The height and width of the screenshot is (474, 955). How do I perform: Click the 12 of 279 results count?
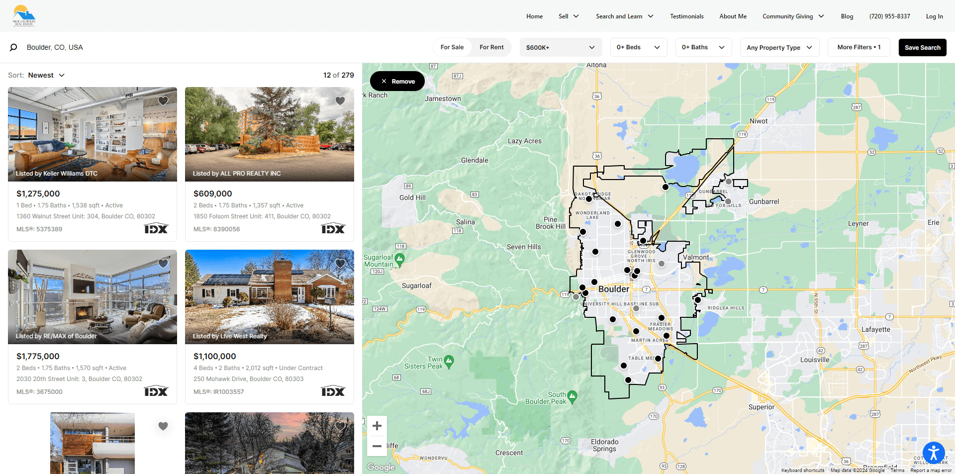(x=339, y=75)
